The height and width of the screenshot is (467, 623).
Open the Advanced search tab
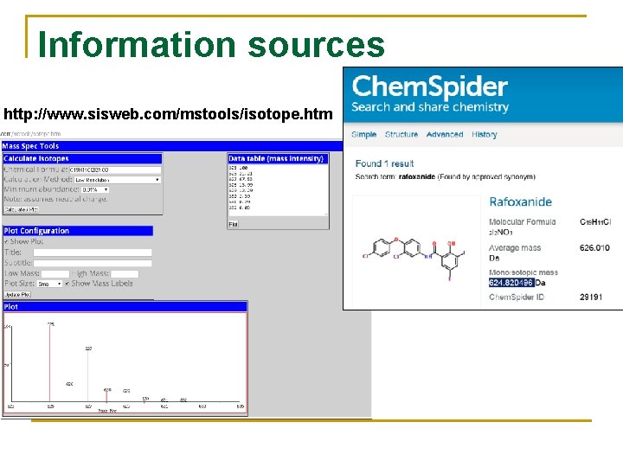tap(445, 134)
